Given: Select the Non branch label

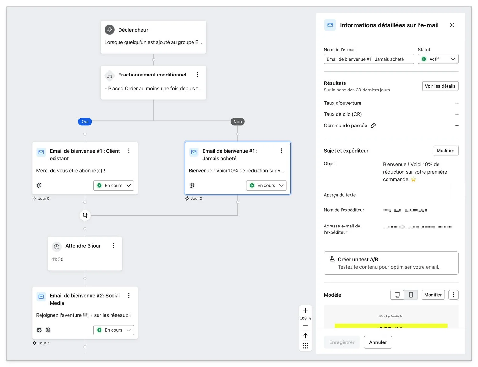Looking at the screenshot, I should click(238, 122).
